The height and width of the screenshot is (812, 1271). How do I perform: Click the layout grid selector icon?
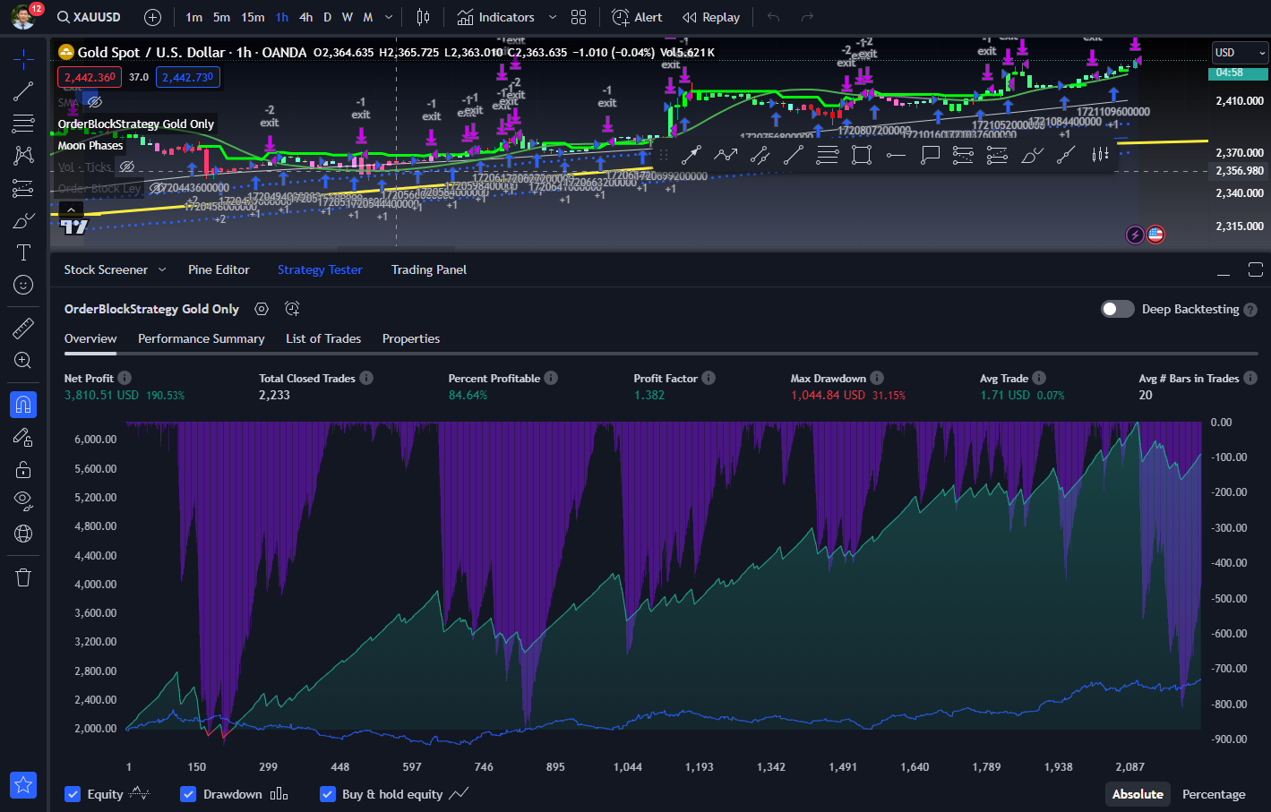(x=579, y=17)
